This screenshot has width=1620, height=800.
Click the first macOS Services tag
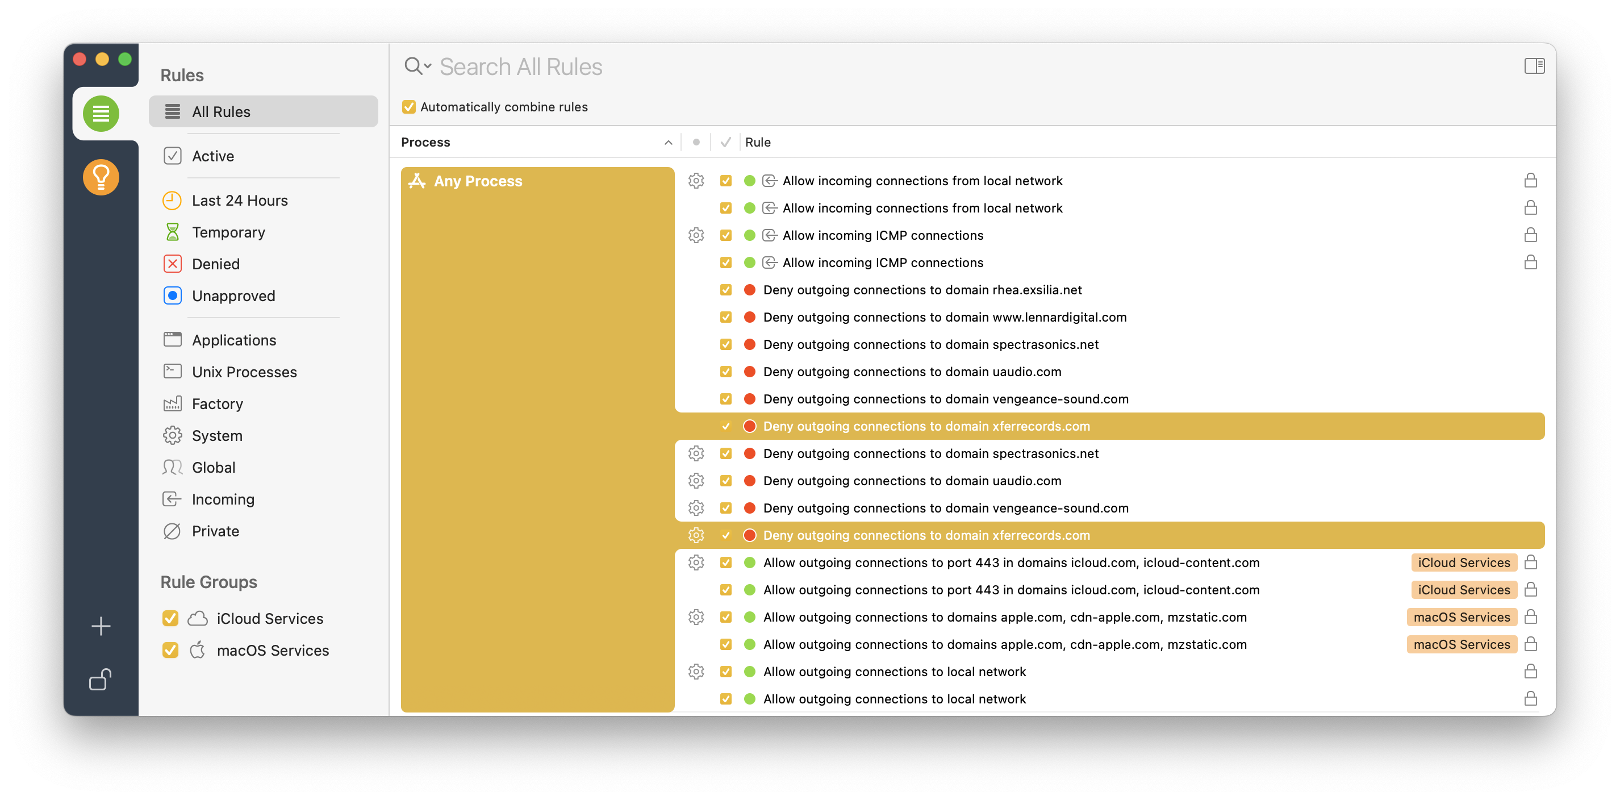tap(1462, 617)
